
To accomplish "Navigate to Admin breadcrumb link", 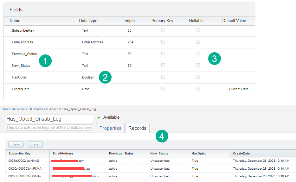I will coord(54,109).
